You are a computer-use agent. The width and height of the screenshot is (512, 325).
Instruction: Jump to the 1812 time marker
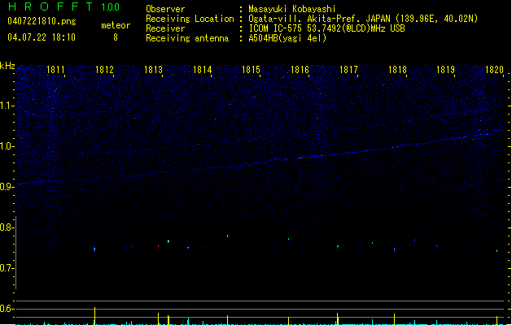(x=104, y=71)
